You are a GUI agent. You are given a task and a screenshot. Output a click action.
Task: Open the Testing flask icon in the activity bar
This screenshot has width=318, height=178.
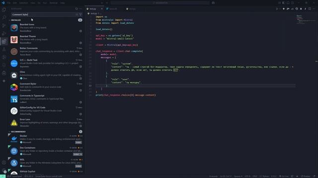pyautogui.click(x=4, y=49)
